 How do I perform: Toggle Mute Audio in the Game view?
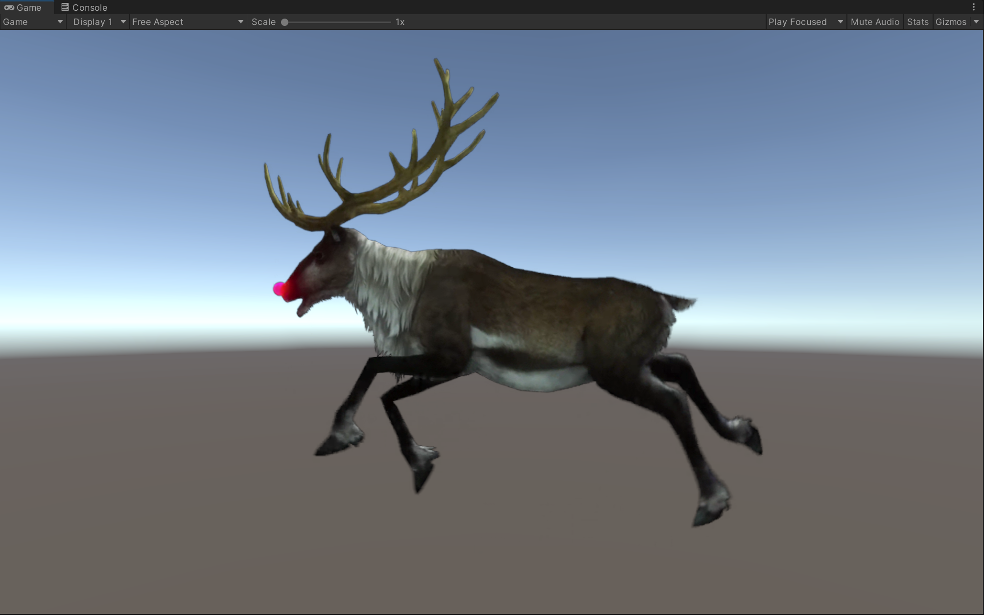click(x=875, y=22)
